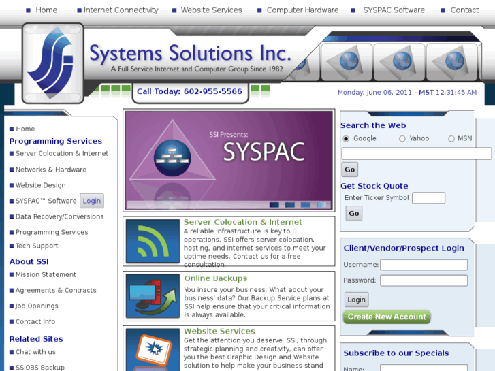Screen dimensions: 495x371
Task: Select first slide indicator on SYSPAC banner
Action: [274, 205]
